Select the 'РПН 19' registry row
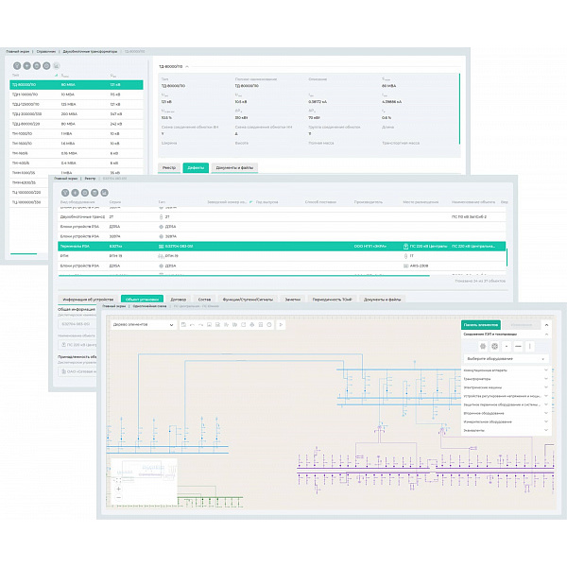Image resolution: width=567 pixels, height=567 pixels. tap(282, 256)
